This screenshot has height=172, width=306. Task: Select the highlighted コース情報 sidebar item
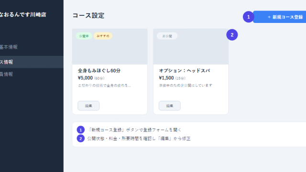[x=32, y=62]
